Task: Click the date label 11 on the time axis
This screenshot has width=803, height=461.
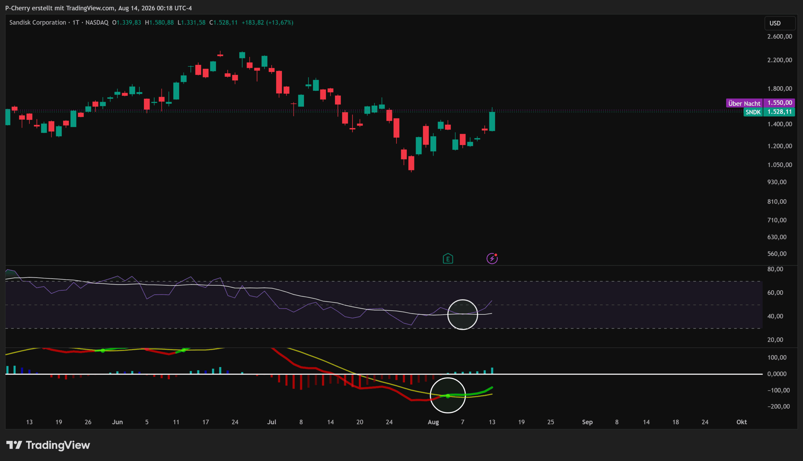Action: point(176,422)
